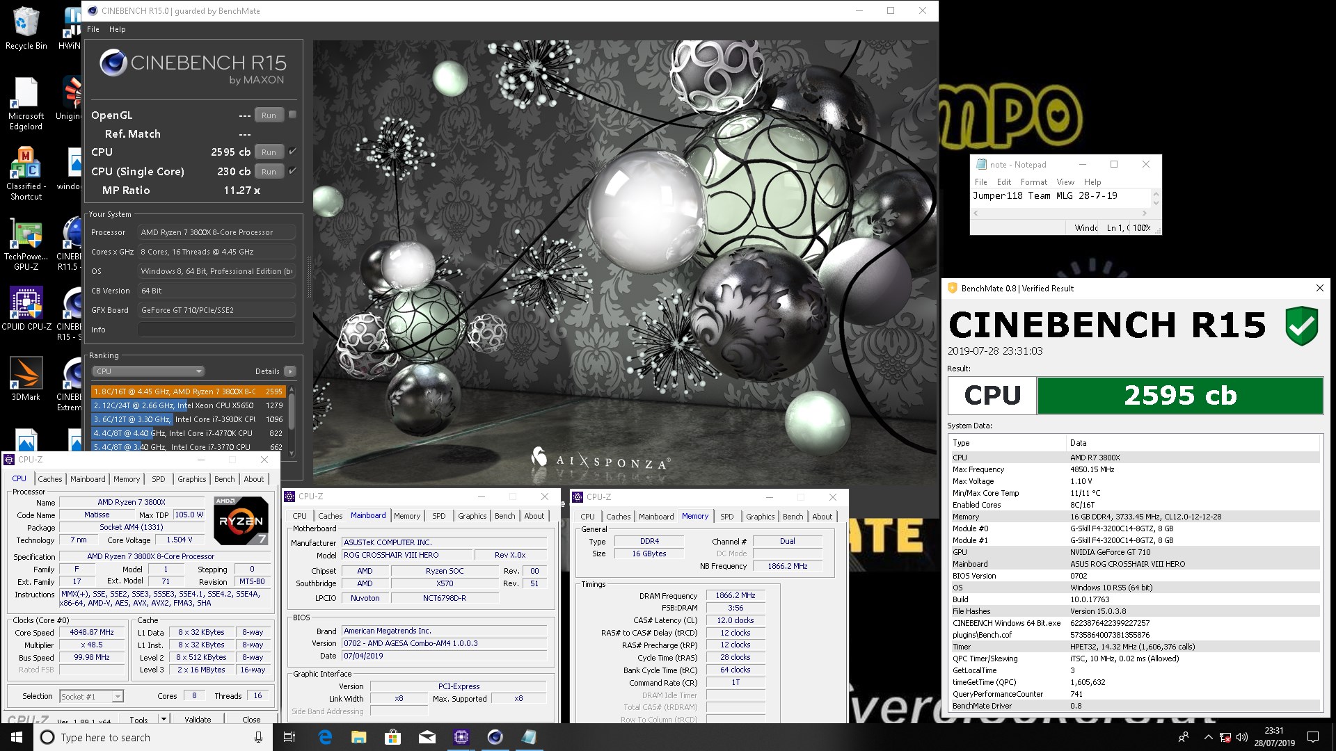Open CPU-Z Tools dropdown arrow
The image size is (1336, 751).
pos(164,720)
